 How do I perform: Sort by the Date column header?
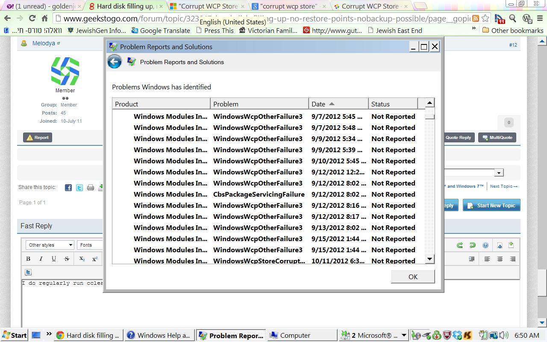point(339,104)
